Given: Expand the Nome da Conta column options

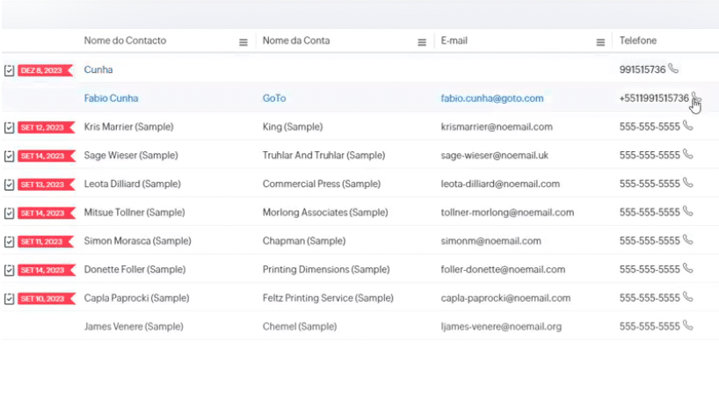Looking at the screenshot, I should point(422,42).
